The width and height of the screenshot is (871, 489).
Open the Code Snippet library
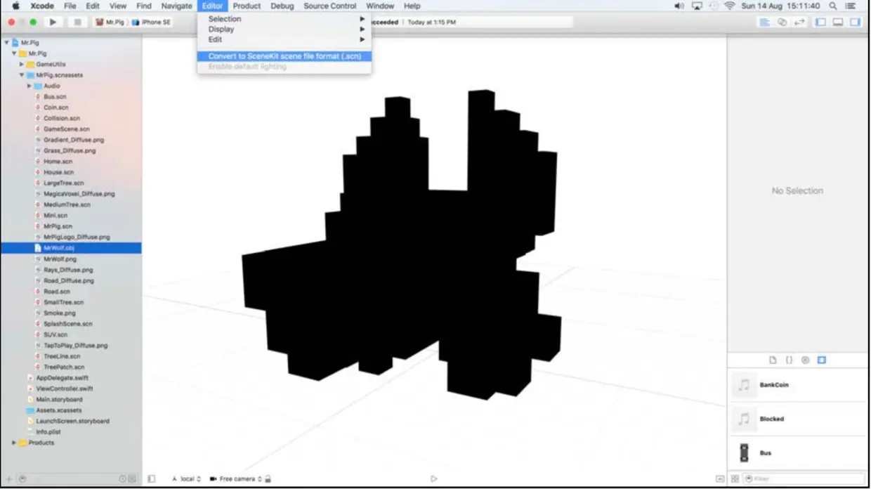(787, 360)
